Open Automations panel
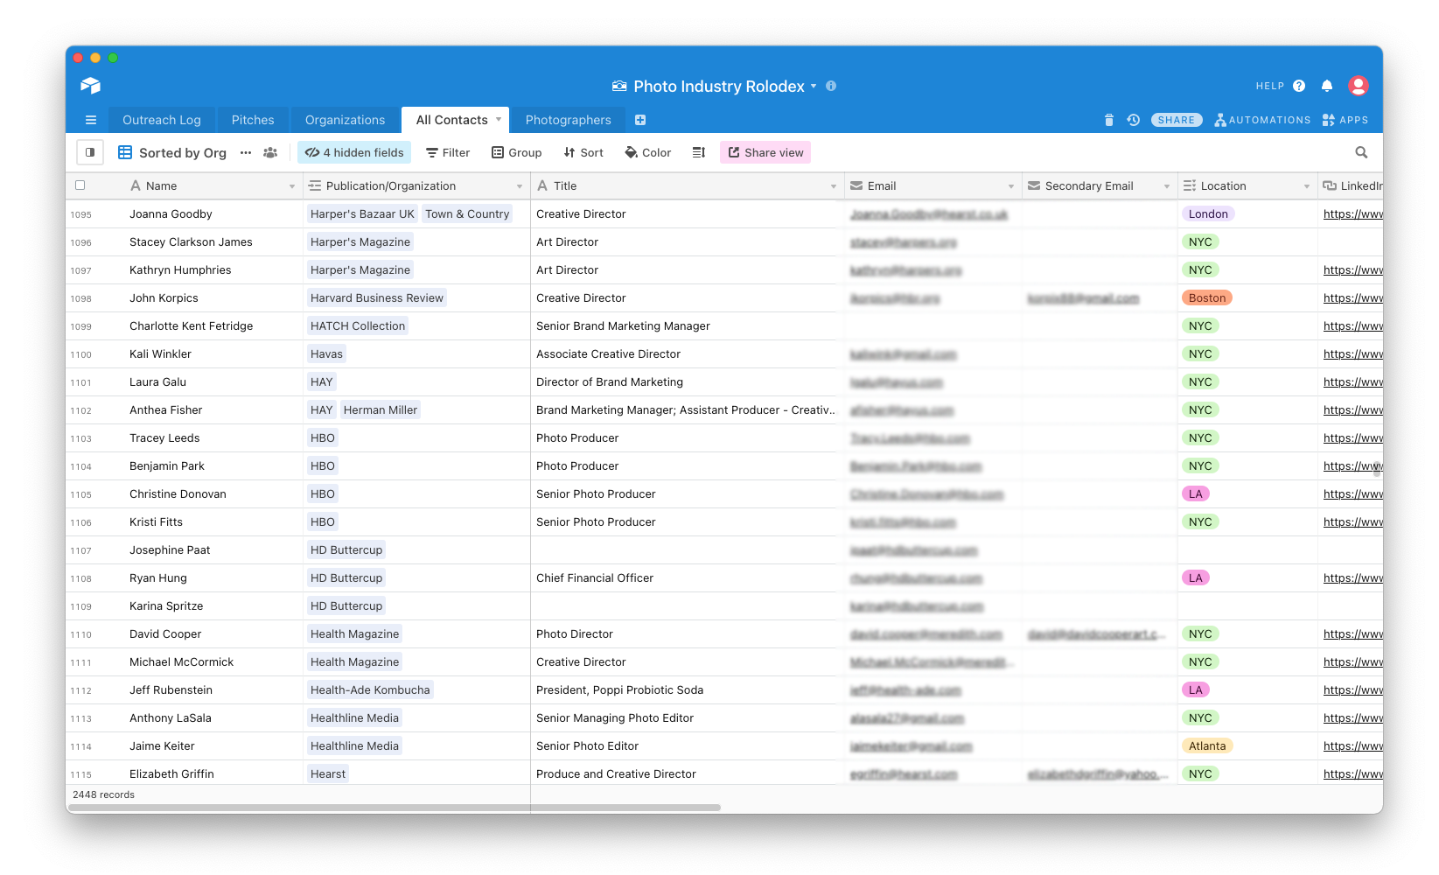The height and width of the screenshot is (875, 1439). pos(1262,120)
